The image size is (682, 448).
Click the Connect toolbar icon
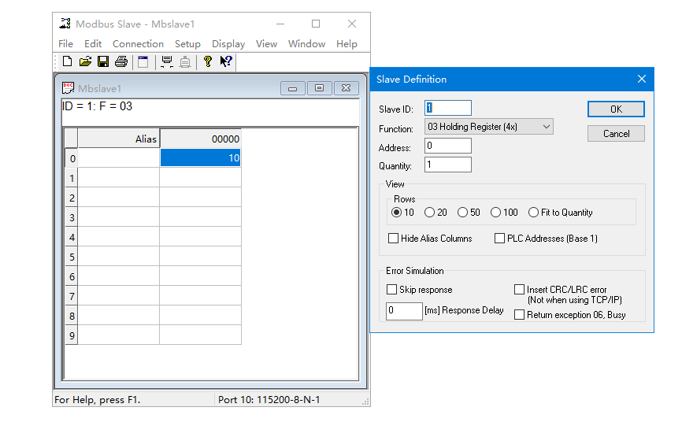click(166, 61)
